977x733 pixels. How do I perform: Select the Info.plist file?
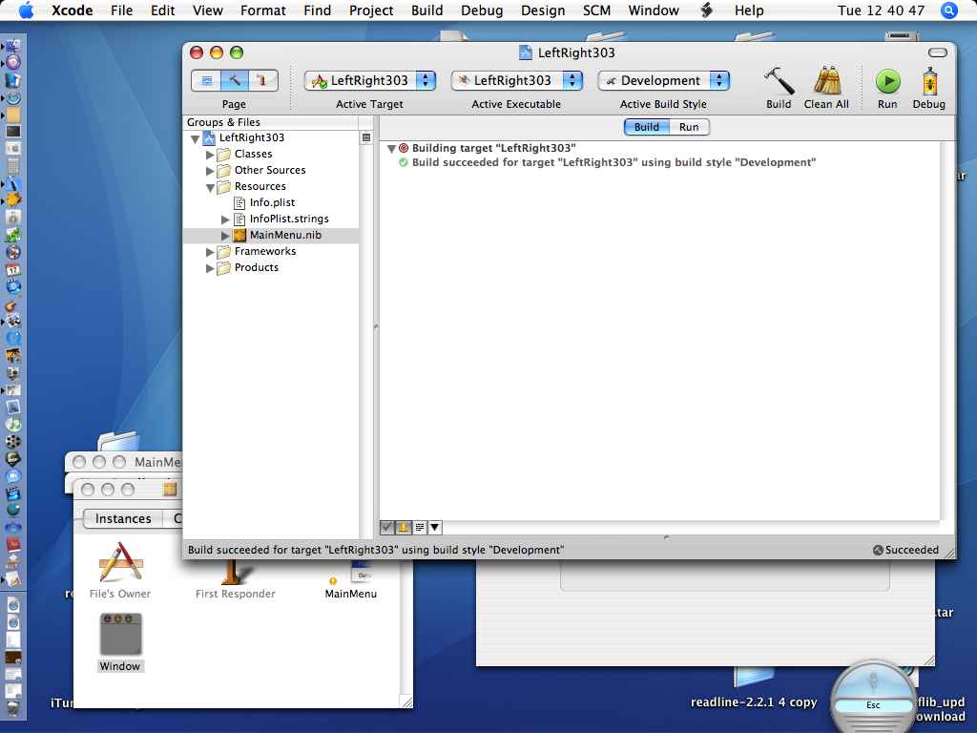[272, 202]
